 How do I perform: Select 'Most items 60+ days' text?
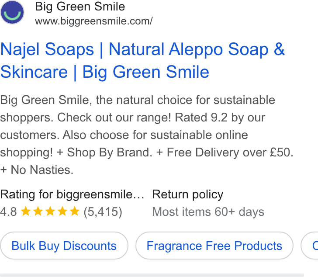pyautogui.click(x=208, y=212)
